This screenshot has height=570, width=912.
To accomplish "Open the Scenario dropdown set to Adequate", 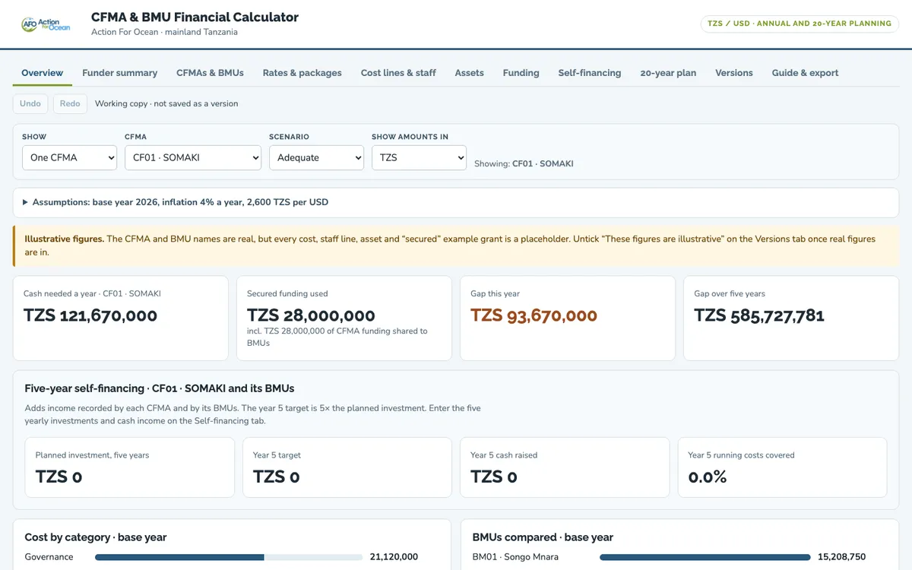I will click(x=316, y=157).
